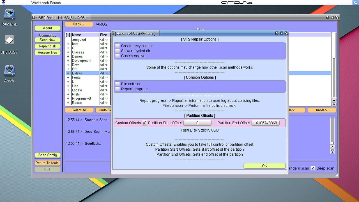Click the file list scrollbar down arrow

334,104
